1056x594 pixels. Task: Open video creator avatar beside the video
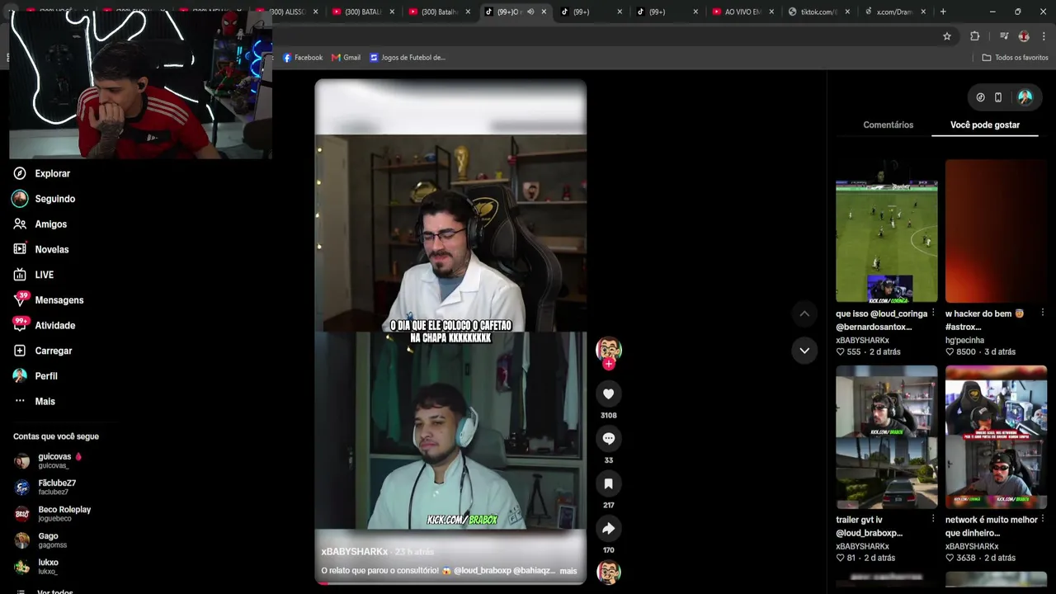pos(609,348)
